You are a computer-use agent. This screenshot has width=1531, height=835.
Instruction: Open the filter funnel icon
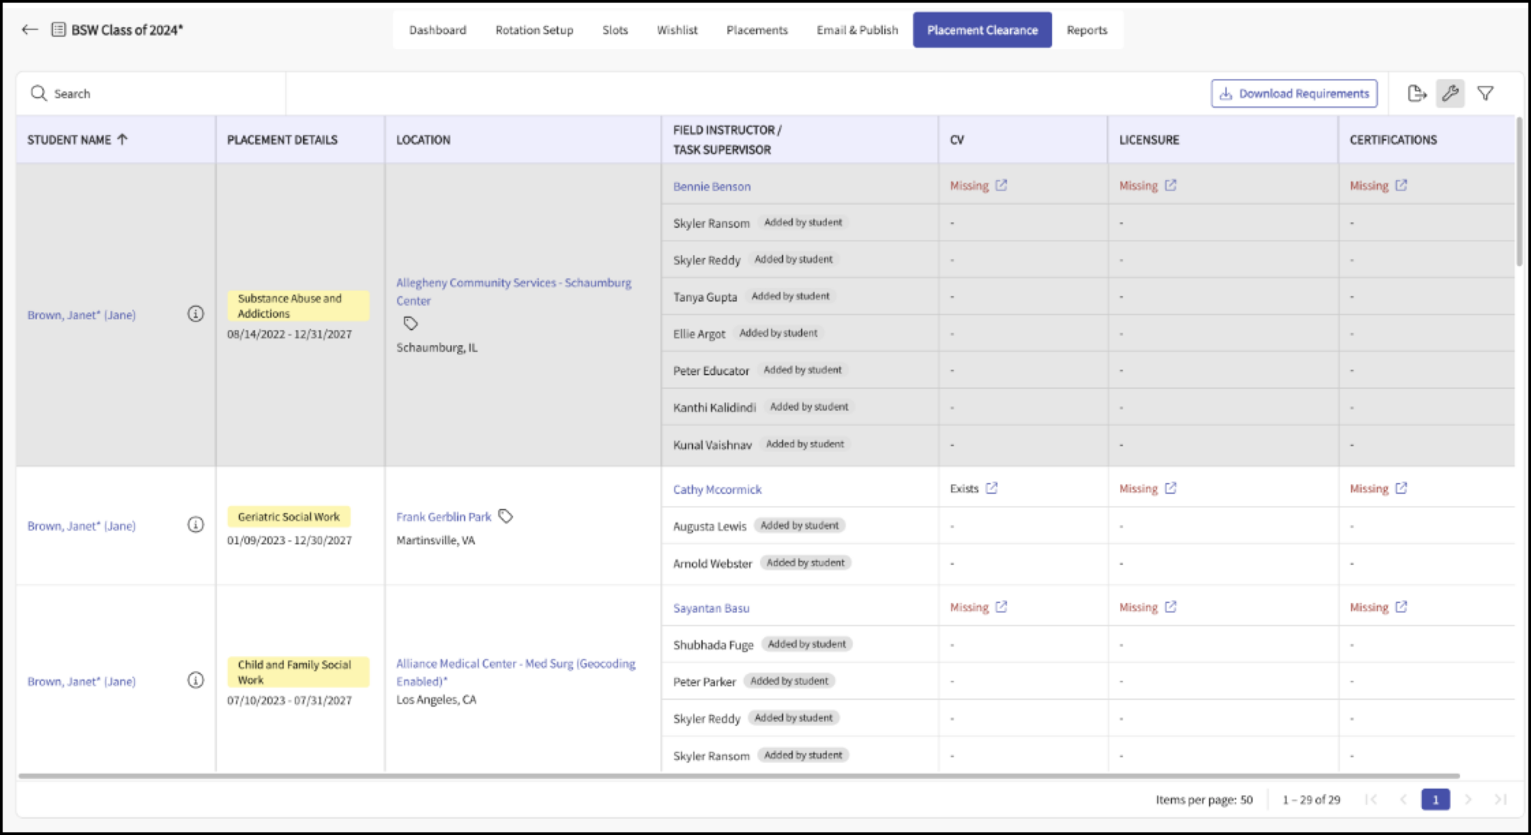(x=1485, y=93)
